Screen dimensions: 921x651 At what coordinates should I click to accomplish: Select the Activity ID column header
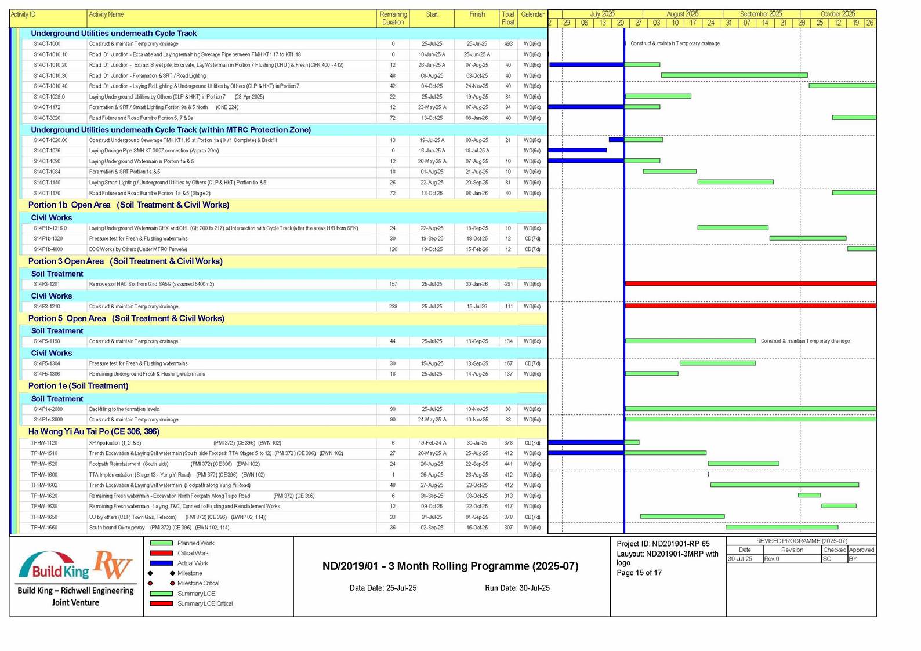(x=48, y=19)
